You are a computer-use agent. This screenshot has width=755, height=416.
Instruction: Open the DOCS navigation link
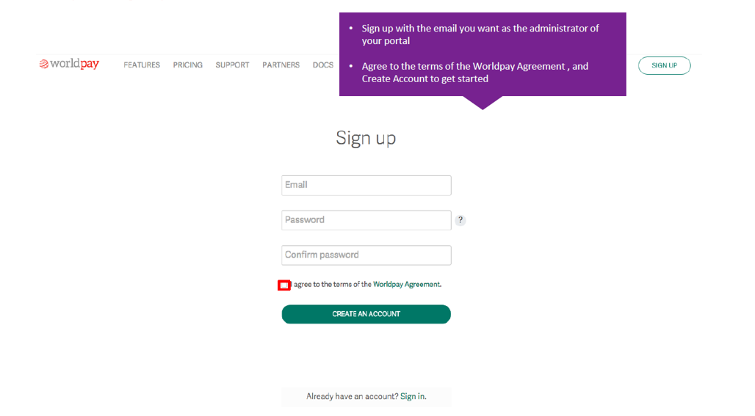(323, 65)
